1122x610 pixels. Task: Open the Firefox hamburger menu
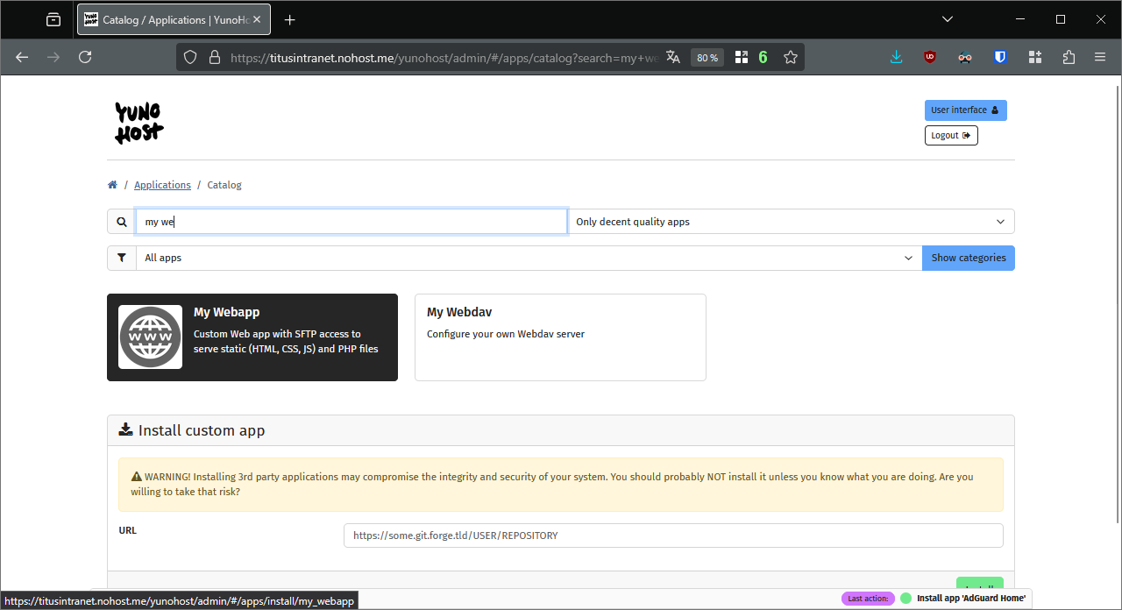click(1100, 57)
